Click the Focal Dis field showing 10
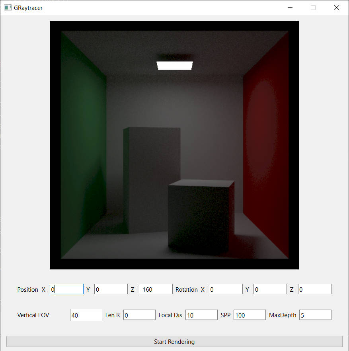Viewport: 349px width, 351px height. coord(201,315)
